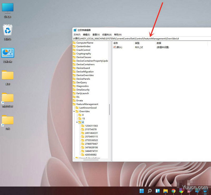Click the registry path address bar
The width and height of the screenshot is (211, 195).
(142, 39)
